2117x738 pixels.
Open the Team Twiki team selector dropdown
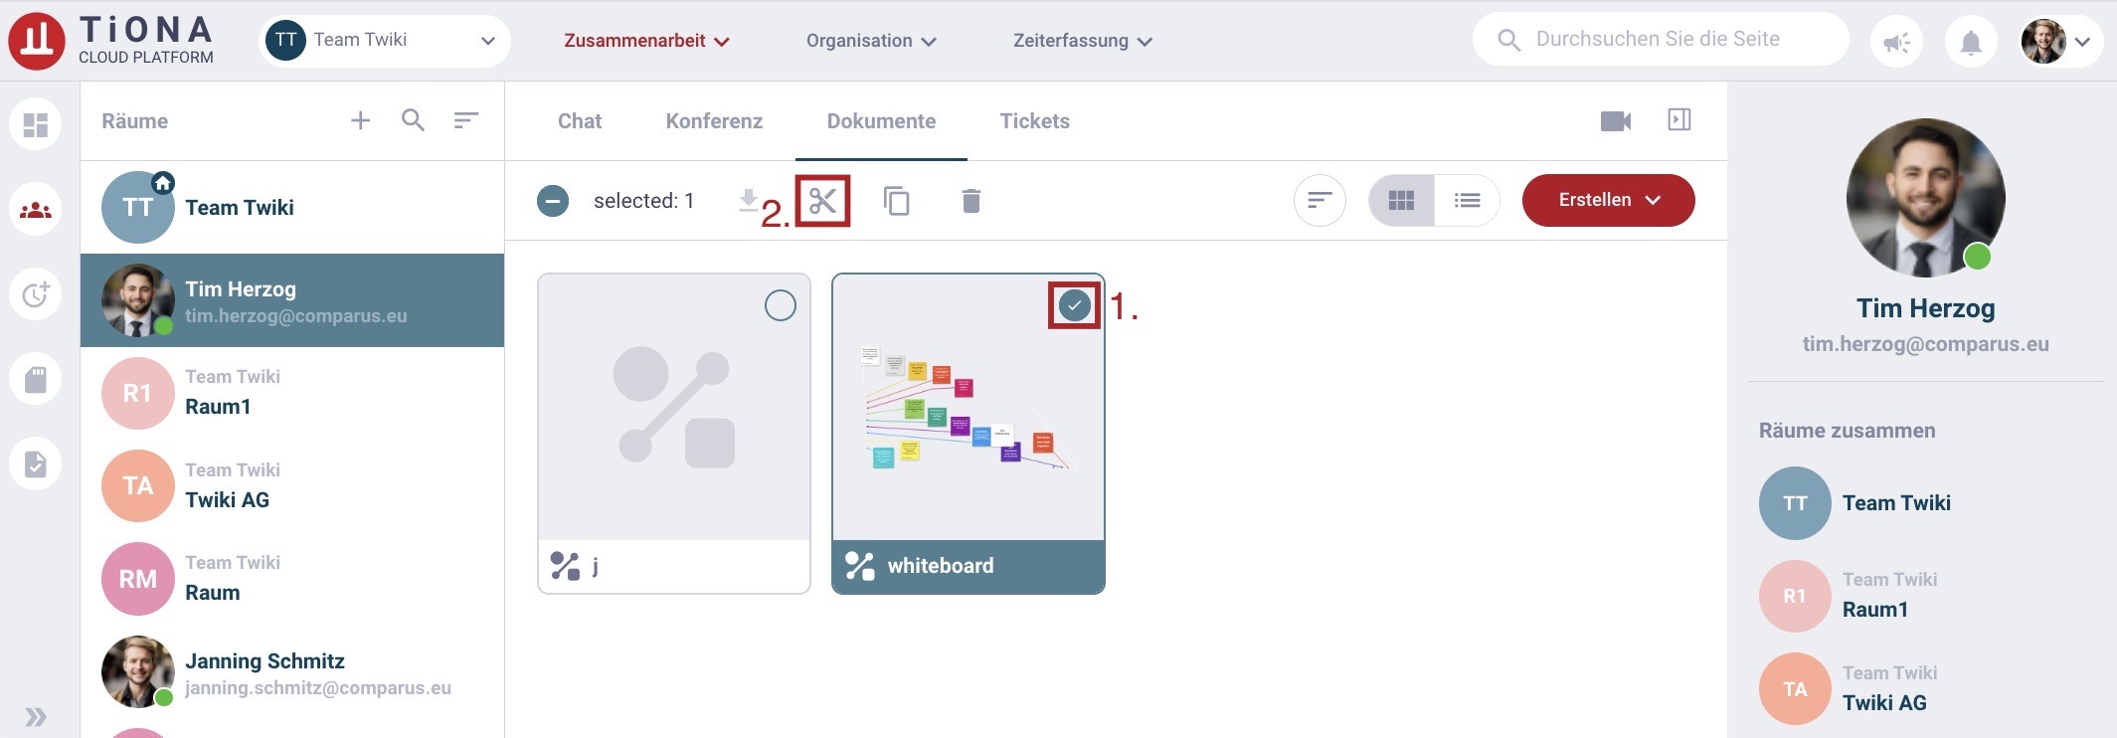[x=384, y=41]
